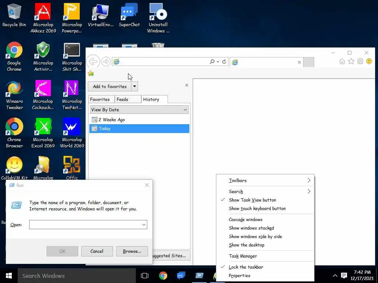This screenshot has width=378, height=283.
Task: Open Microslop Shit Sh... terminal icon
Action: coord(72,56)
